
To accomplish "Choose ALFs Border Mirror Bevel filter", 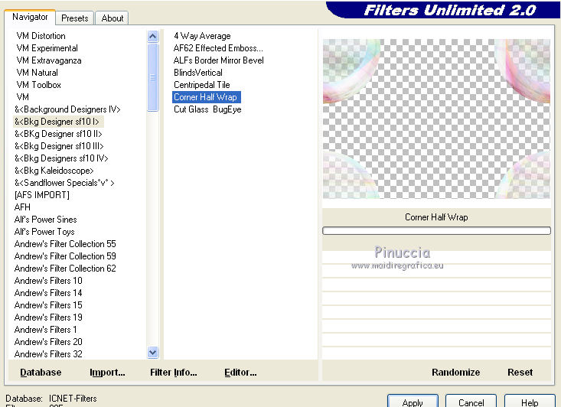I will point(219,60).
